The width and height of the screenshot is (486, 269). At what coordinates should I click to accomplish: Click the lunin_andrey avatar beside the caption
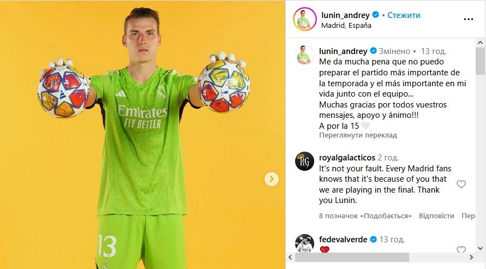[x=304, y=55]
